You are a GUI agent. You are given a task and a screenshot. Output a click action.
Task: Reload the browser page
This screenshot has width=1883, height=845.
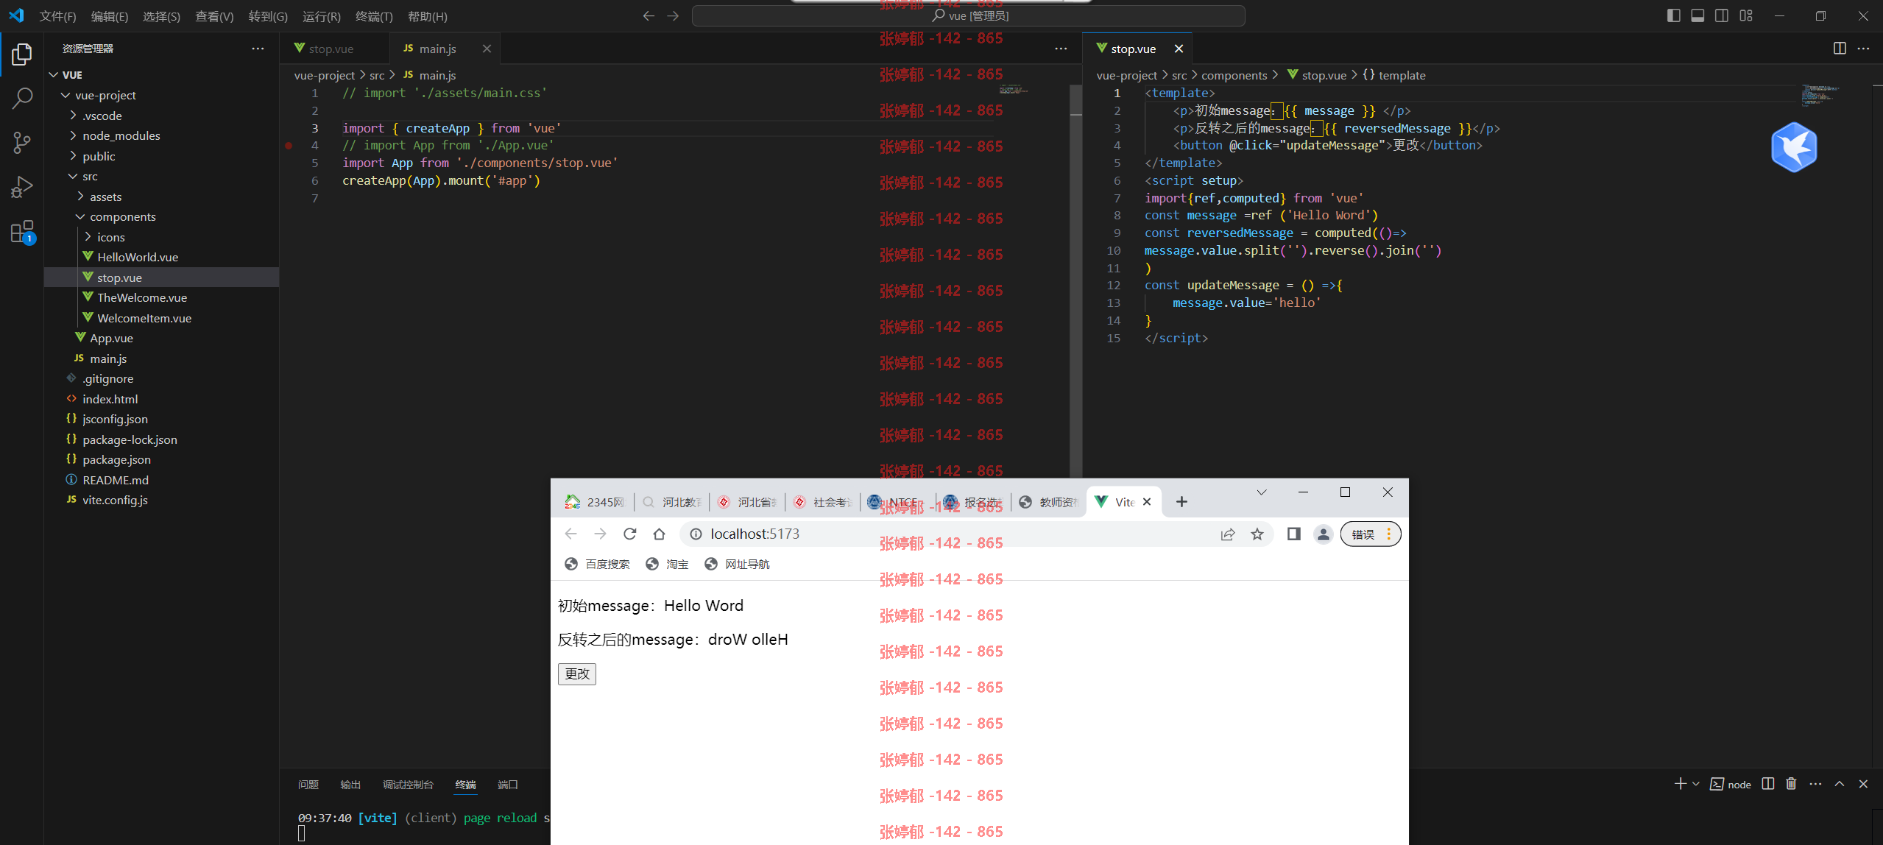point(629,534)
